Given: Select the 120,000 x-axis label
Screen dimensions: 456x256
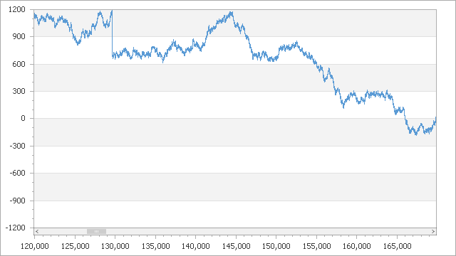Looking at the screenshot, I should [35, 247].
